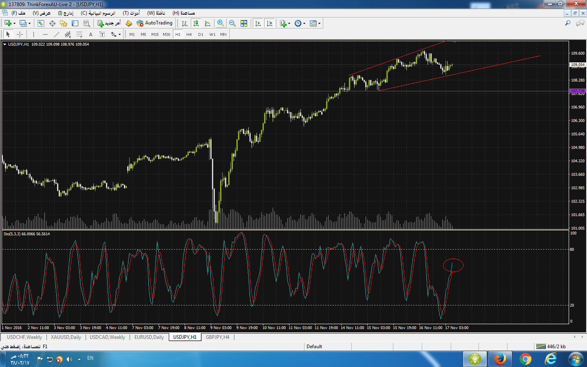Click the New Order button
The width and height of the screenshot is (587, 367).
(x=109, y=23)
